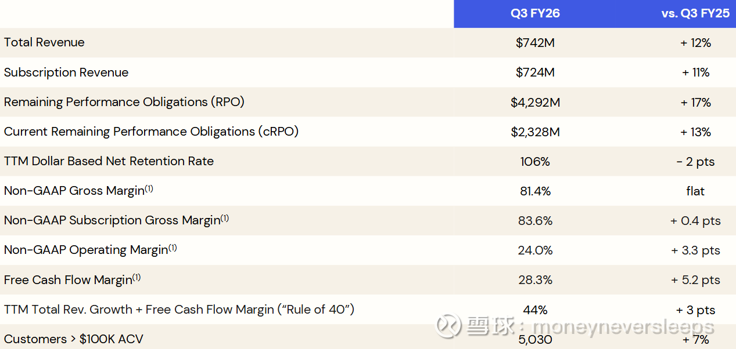
Task: Select the + 3.3 pts operating margin change
Action: click(695, 250)
